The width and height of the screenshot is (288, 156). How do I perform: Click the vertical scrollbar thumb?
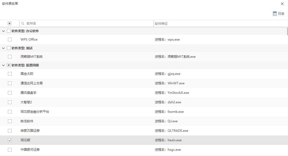[287, 31]
